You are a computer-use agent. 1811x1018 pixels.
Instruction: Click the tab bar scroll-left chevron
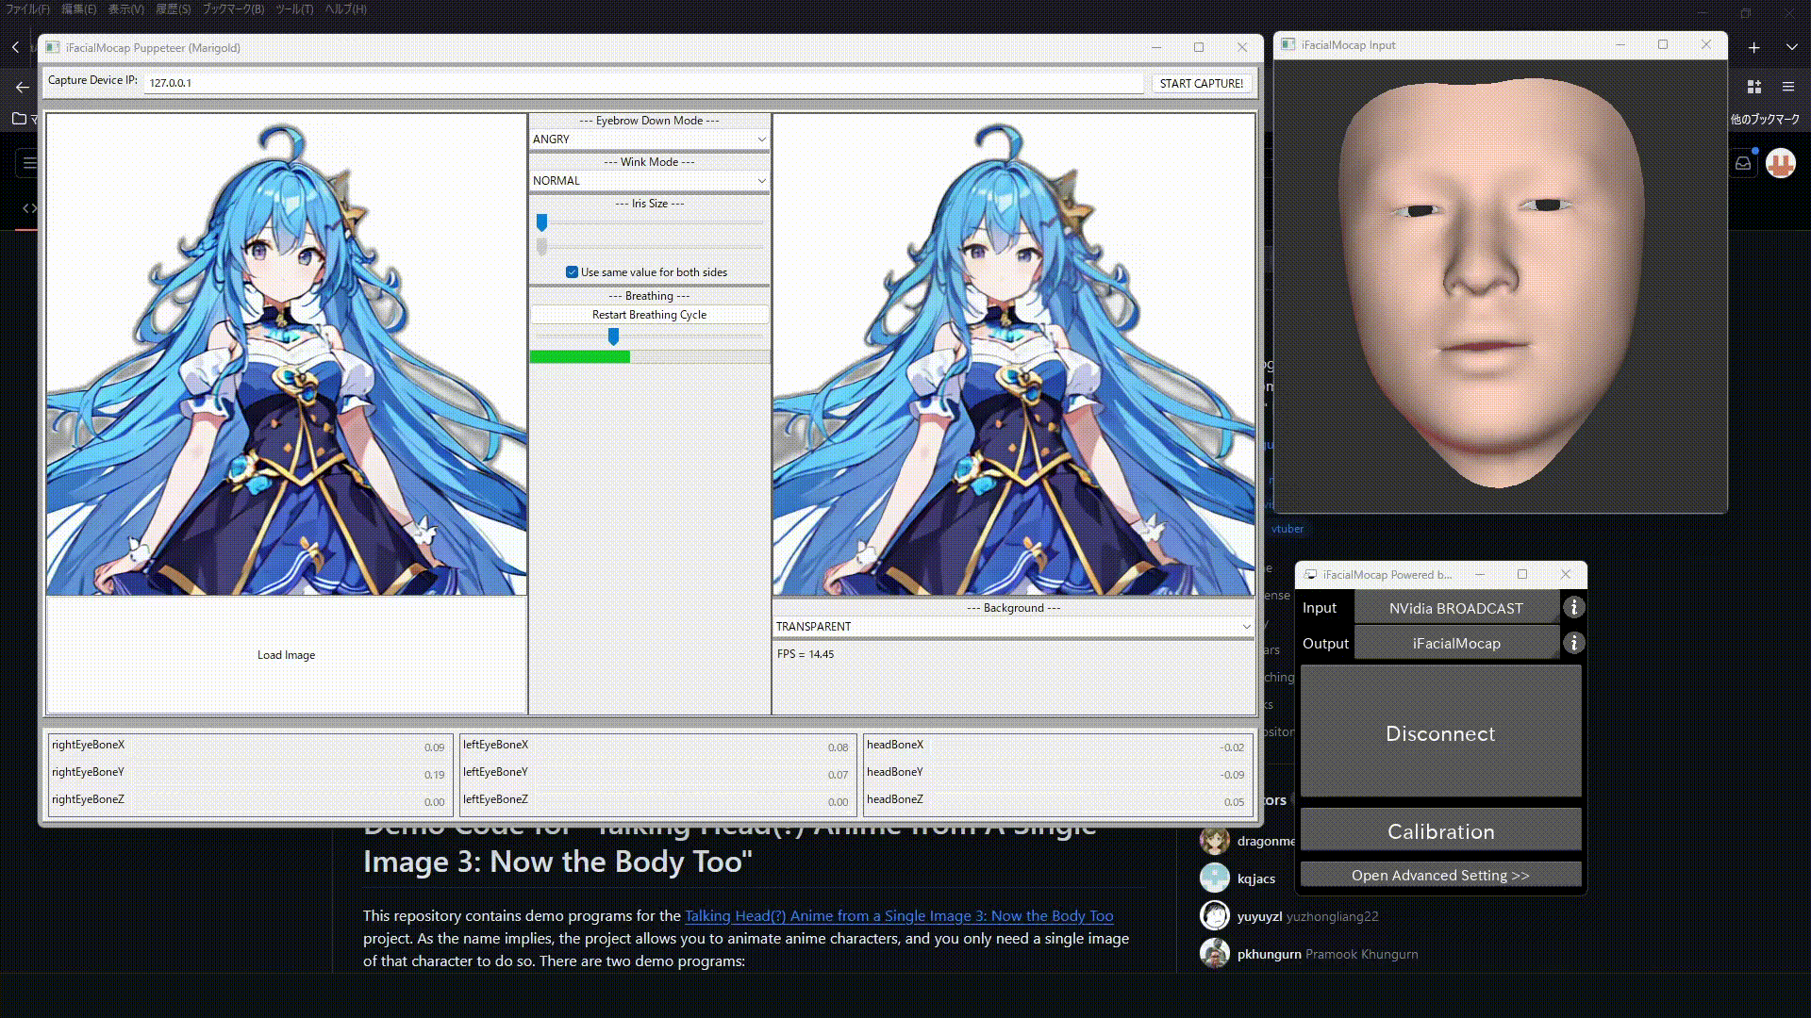point(15,47)
